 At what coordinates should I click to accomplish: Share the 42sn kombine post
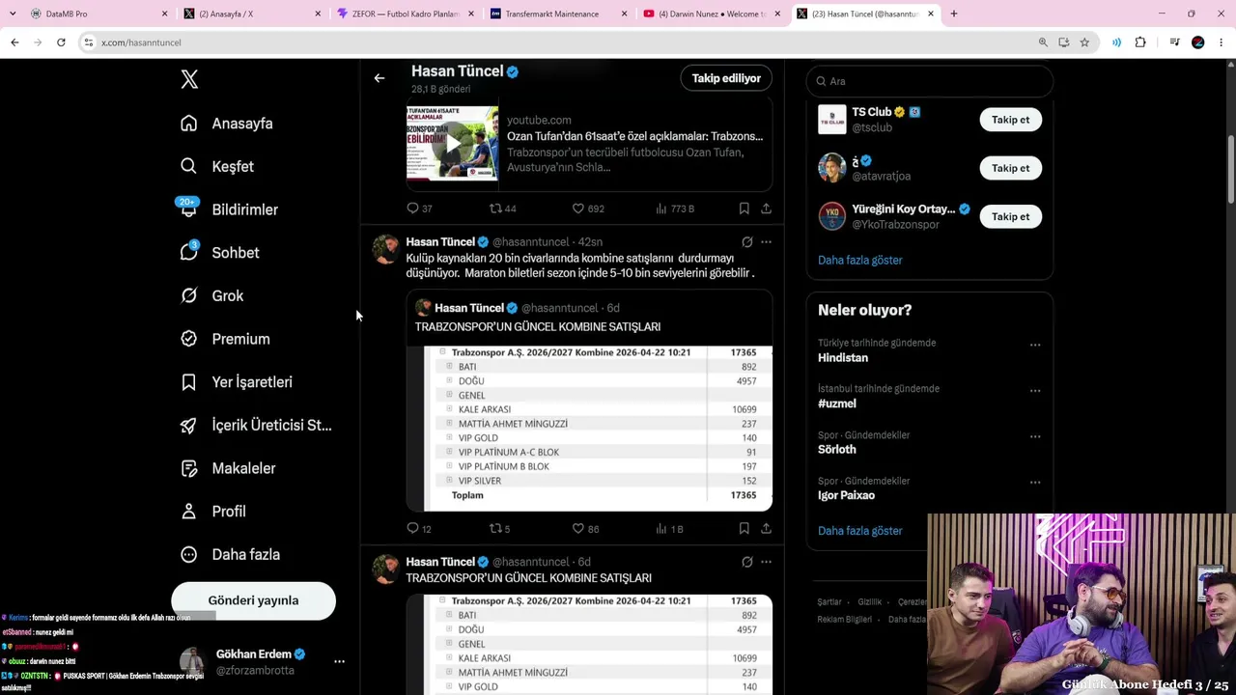[x=766, y=529]
